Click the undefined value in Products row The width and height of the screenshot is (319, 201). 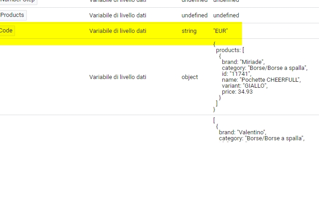(x=226, y=15)
